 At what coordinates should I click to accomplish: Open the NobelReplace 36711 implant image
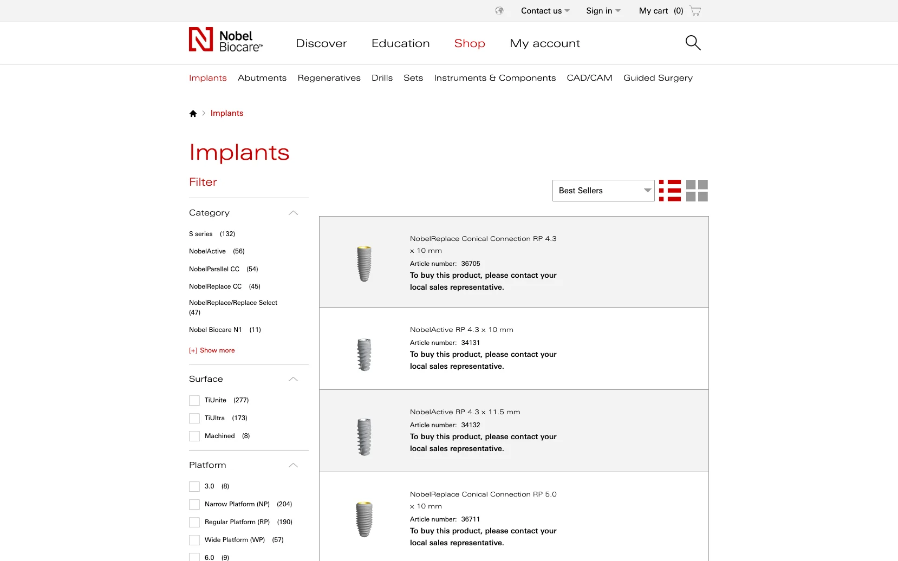[x=364, y=519]
